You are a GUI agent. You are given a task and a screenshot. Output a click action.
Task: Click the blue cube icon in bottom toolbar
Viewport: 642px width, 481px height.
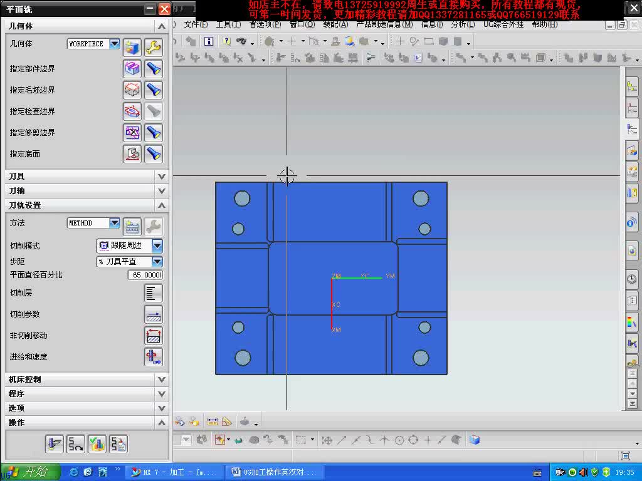point(475,440)
